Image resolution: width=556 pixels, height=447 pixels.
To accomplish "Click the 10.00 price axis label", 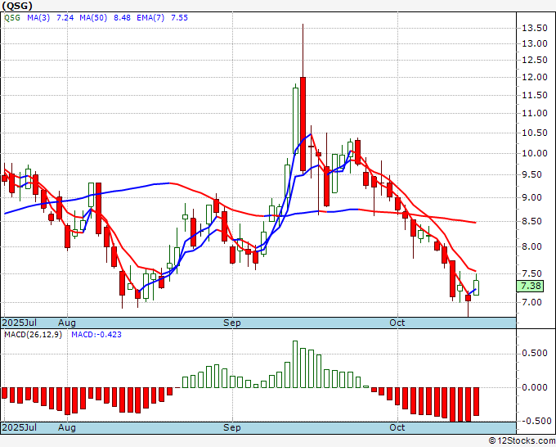I will (535, 153).
